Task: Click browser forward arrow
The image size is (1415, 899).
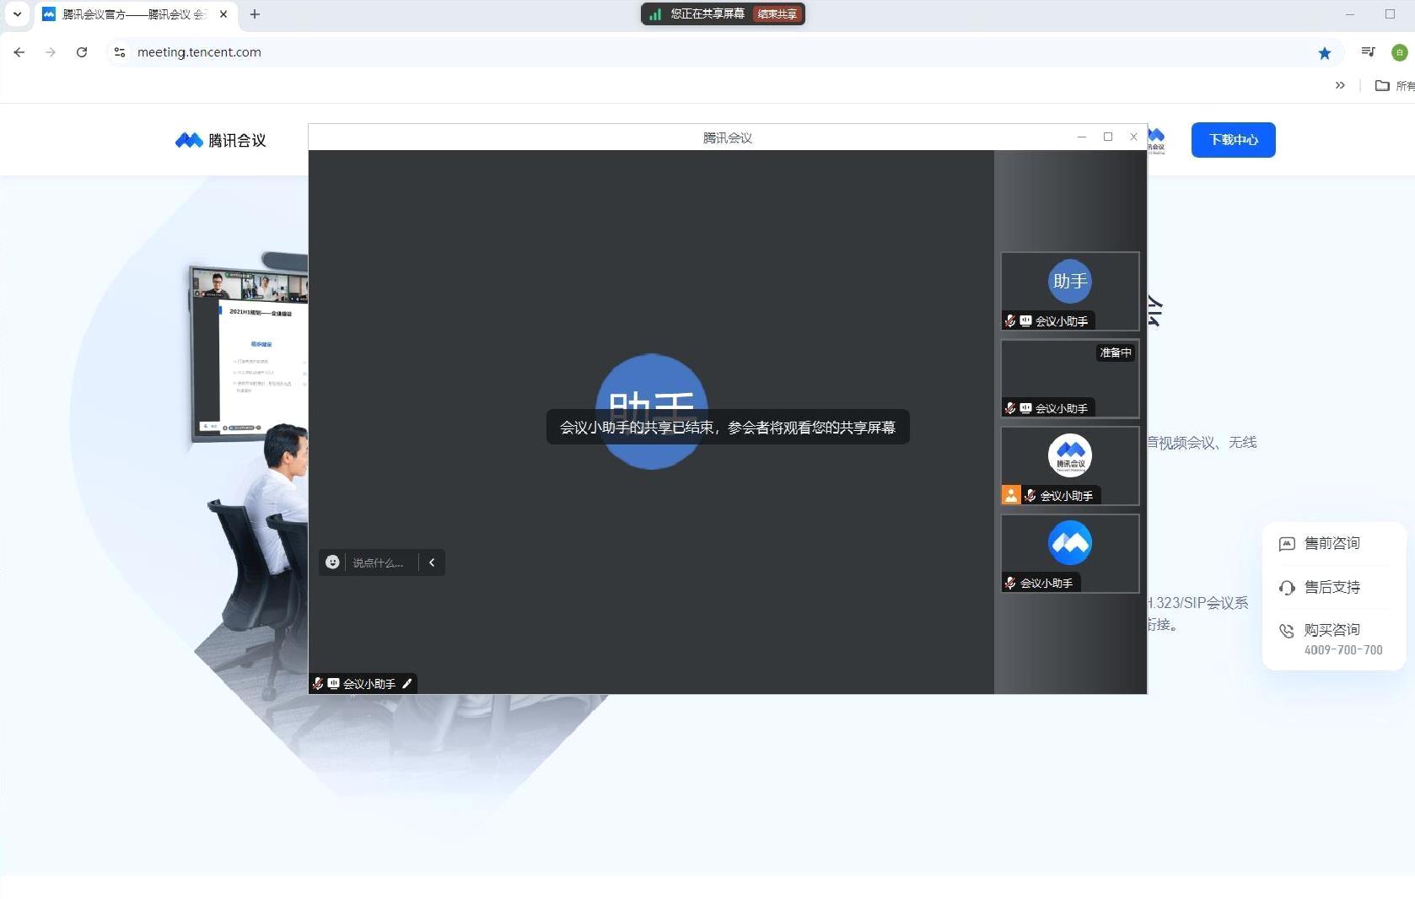Action: (x=51, y=52)
